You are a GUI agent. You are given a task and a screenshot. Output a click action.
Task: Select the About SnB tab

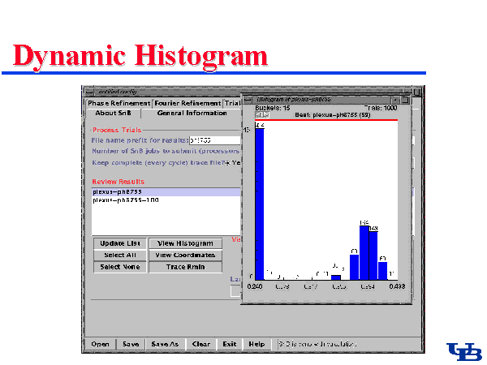click(x=113, y=114)
